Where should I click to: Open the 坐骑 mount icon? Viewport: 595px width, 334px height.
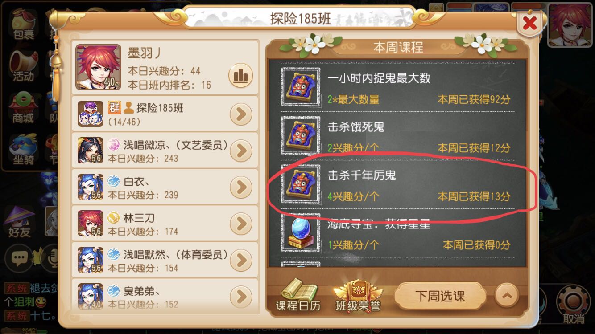[x=23, y=149]
